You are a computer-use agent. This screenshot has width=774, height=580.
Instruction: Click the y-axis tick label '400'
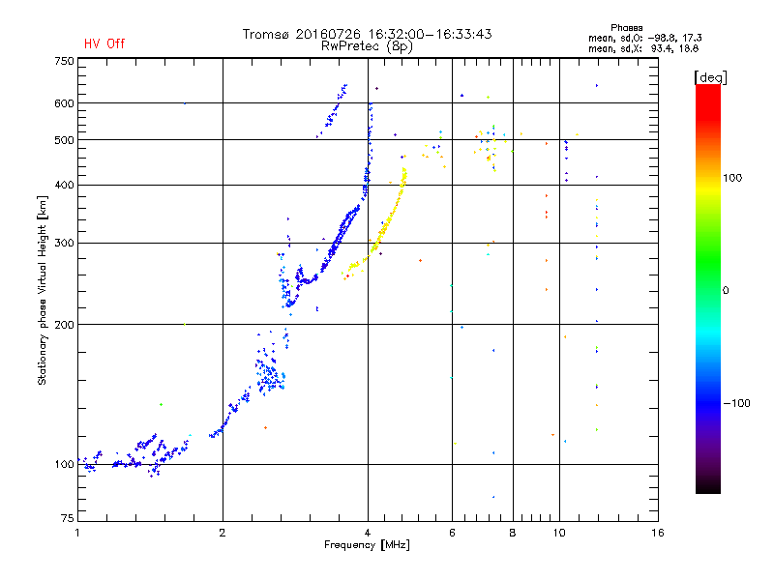point(64,186)
